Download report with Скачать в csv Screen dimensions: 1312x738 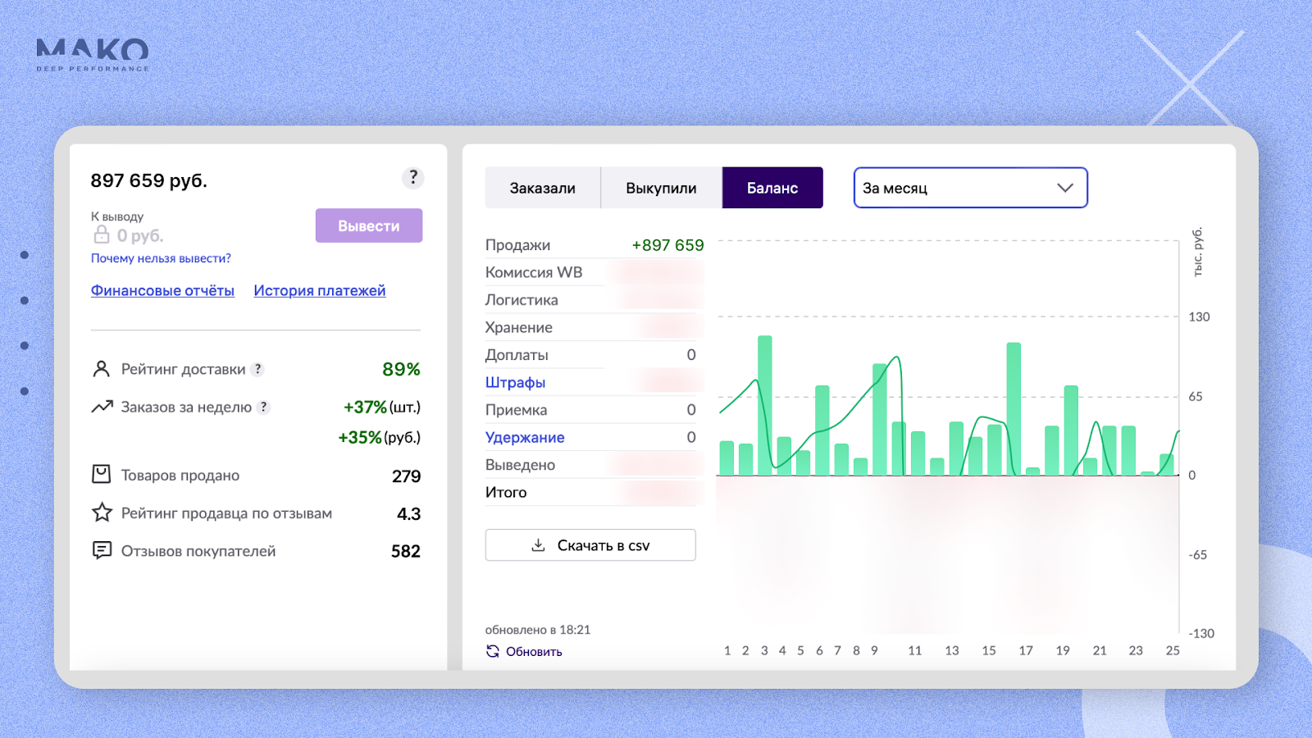coord(590,545)
